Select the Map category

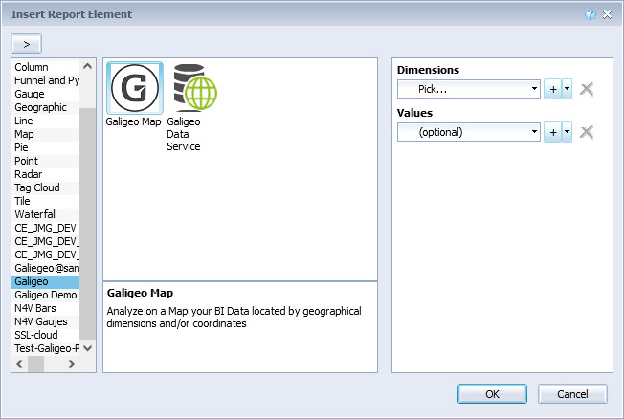(x=46, y=134)
